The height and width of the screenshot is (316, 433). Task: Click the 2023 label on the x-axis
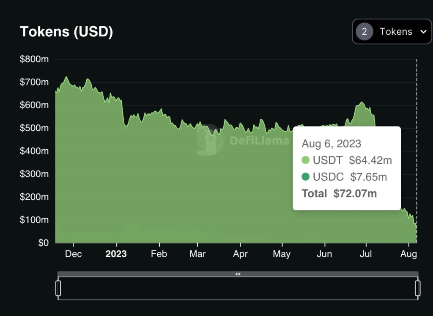pyautogui.click(x=116, y=254)
